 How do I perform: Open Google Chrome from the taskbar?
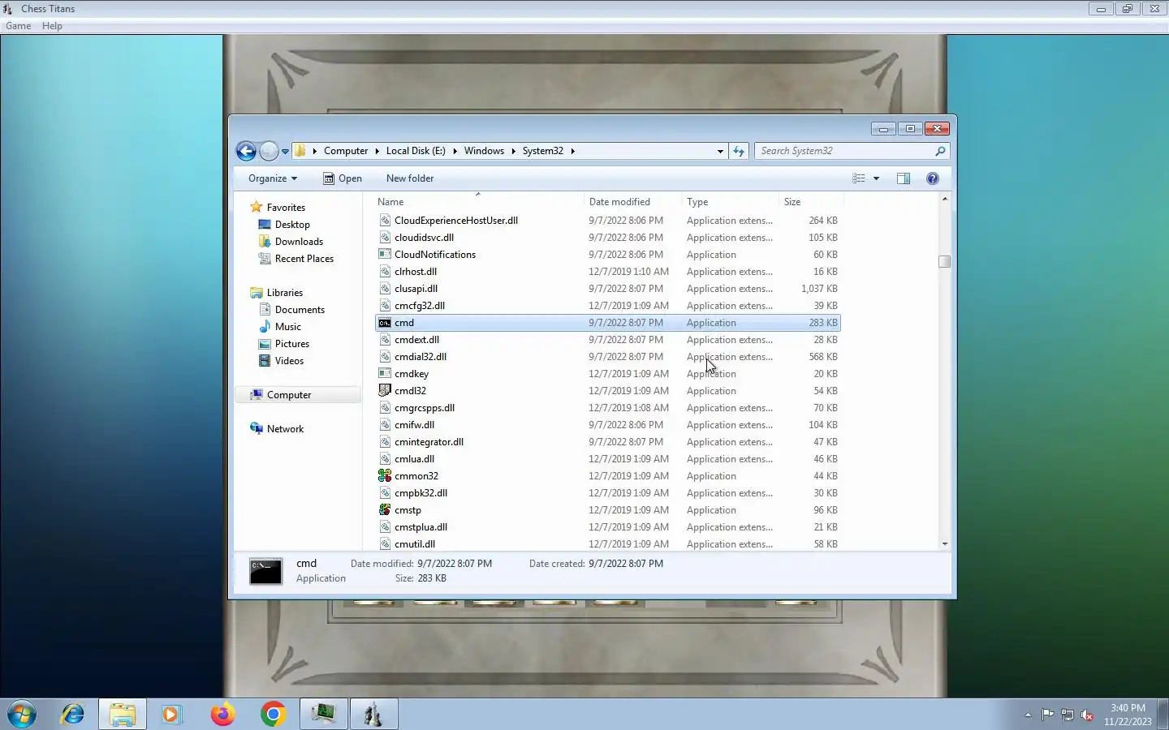(x=273, y=715)
